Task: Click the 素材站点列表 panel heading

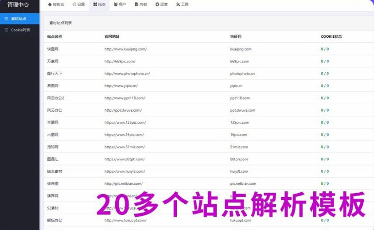Action: tap(60, 23)
